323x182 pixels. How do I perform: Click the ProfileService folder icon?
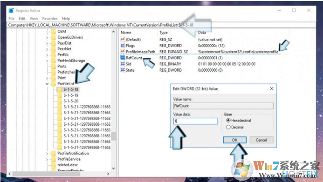pos(53,159)
